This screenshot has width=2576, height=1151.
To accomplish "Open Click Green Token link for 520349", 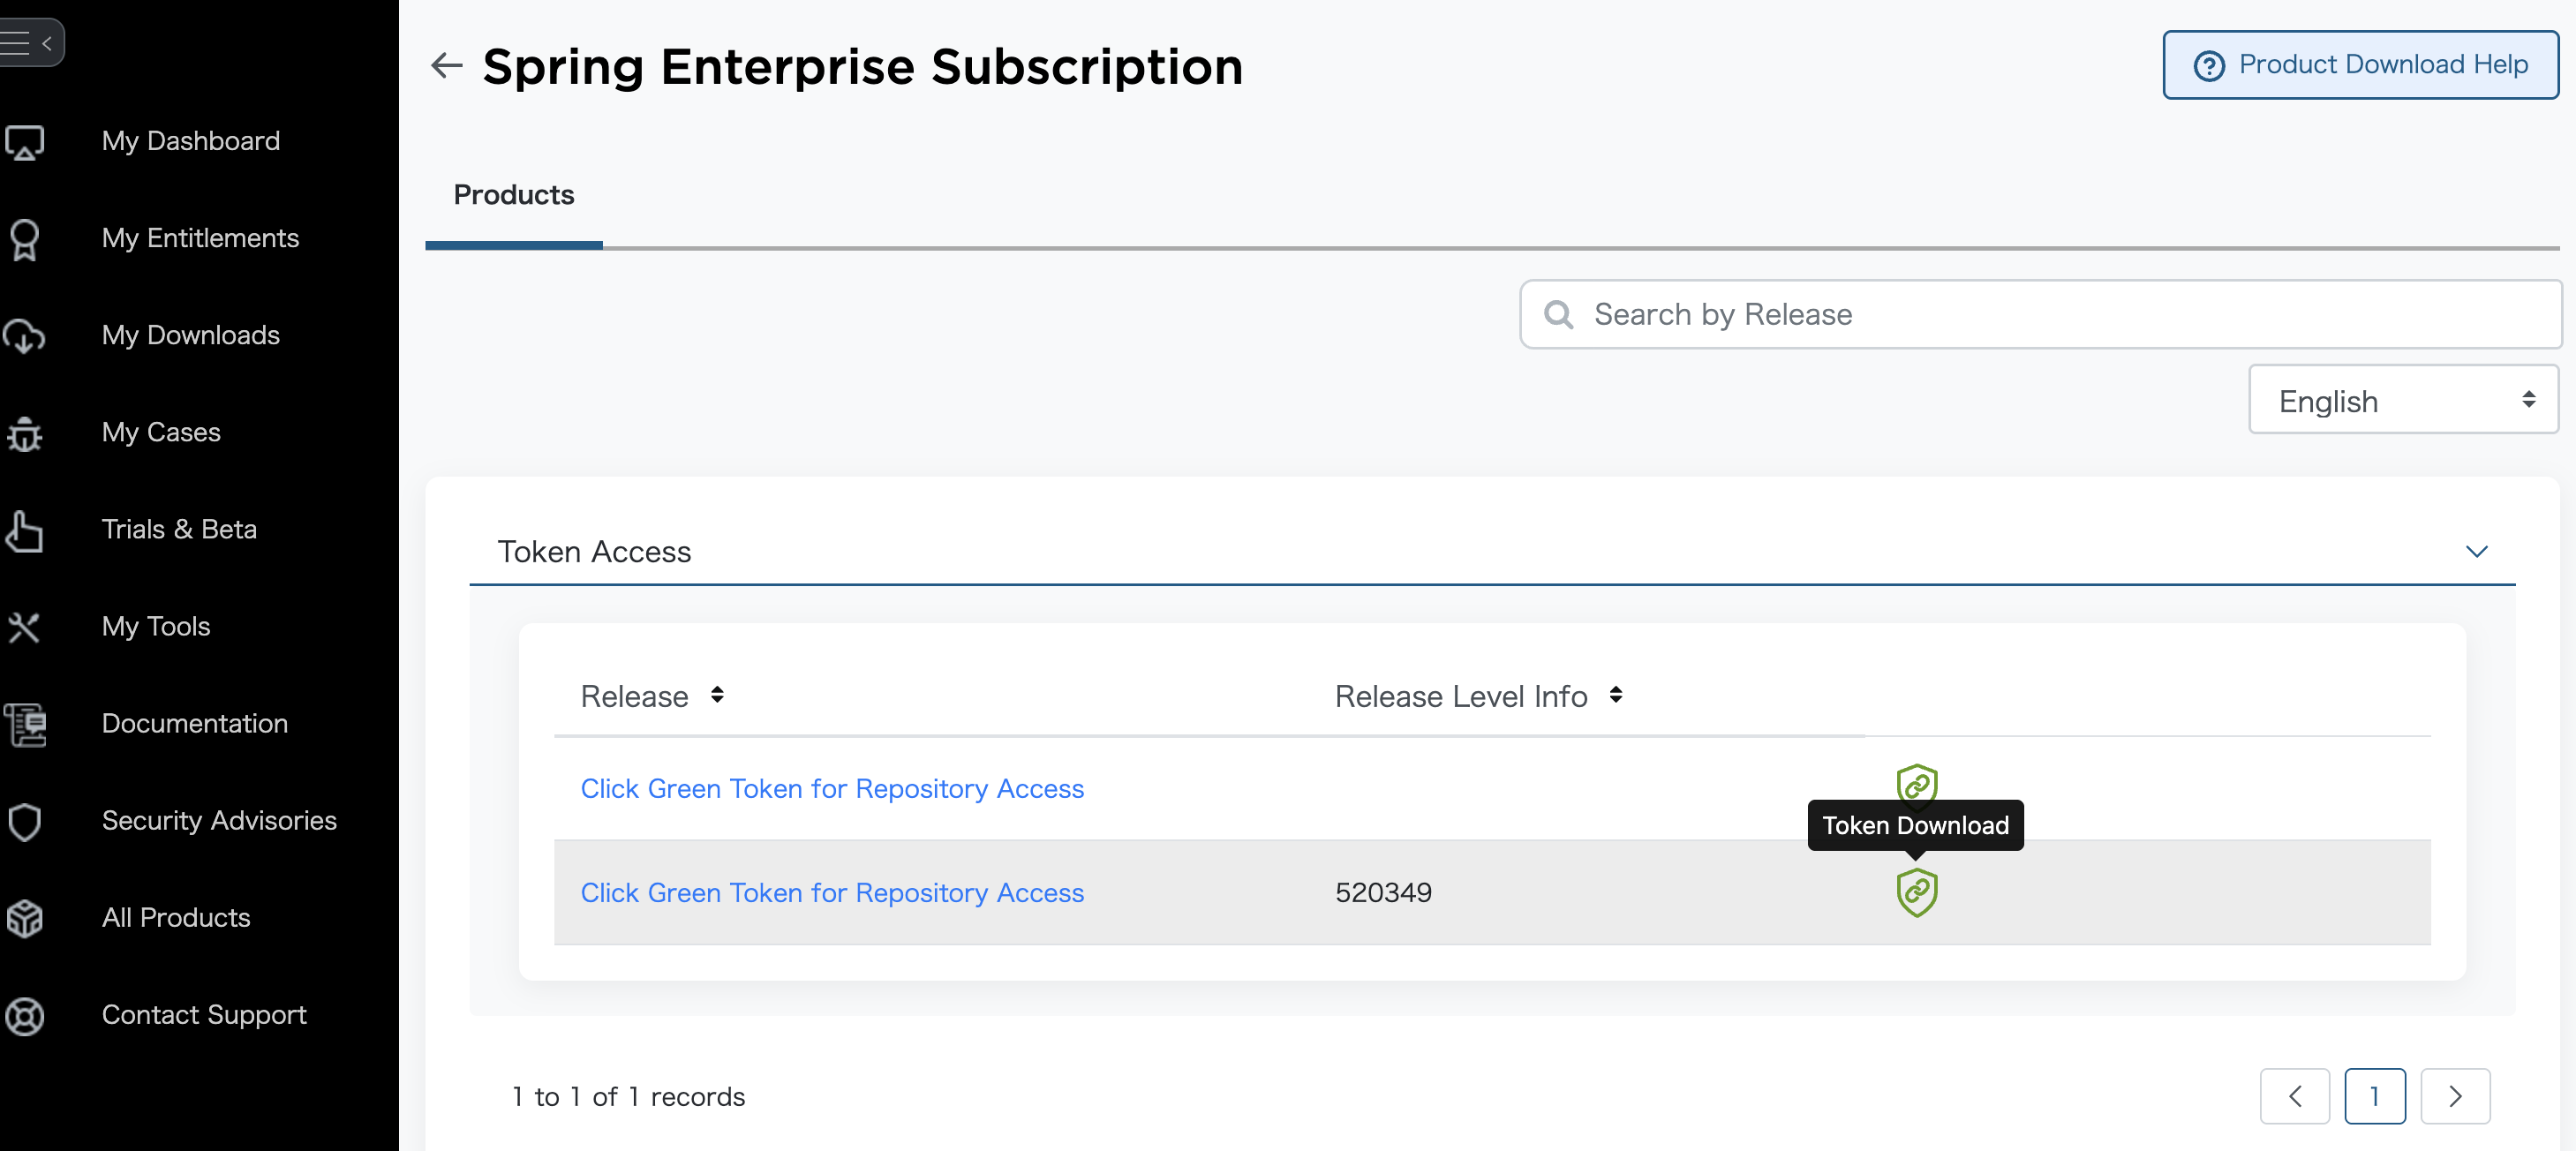I will [x=831, y=892].
